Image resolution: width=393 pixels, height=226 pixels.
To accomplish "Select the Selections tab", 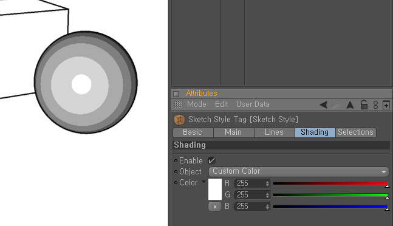I will point(355,132).
